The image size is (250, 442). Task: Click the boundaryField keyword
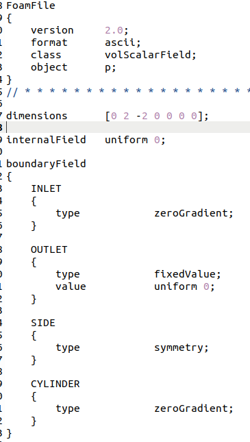click(46, 164)
